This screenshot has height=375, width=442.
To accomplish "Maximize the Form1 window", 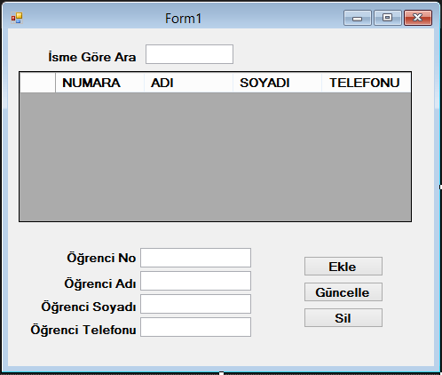I will [388, 18].
